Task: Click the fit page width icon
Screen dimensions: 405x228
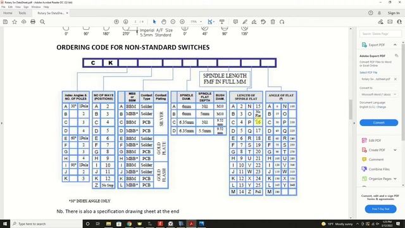Action: point(209,22)
